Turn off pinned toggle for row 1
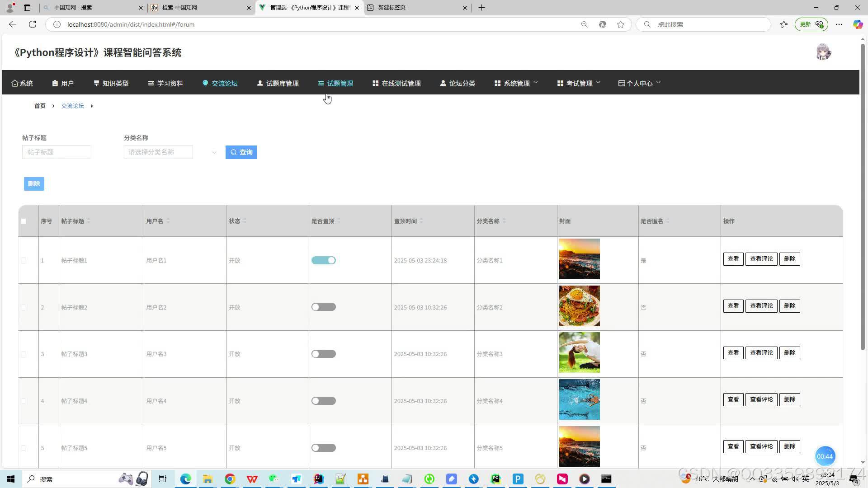 point(323,260)
